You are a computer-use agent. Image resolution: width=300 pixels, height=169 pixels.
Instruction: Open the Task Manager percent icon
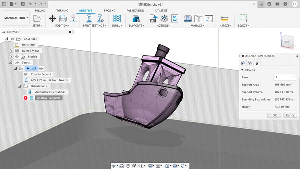coord(209,19)
